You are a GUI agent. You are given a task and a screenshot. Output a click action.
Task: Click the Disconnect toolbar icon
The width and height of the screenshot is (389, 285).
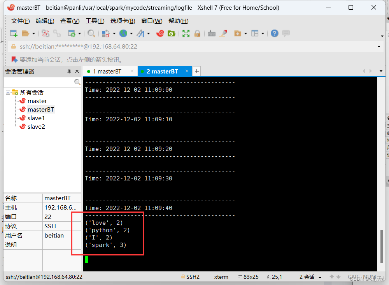click(x=46, y=33)
